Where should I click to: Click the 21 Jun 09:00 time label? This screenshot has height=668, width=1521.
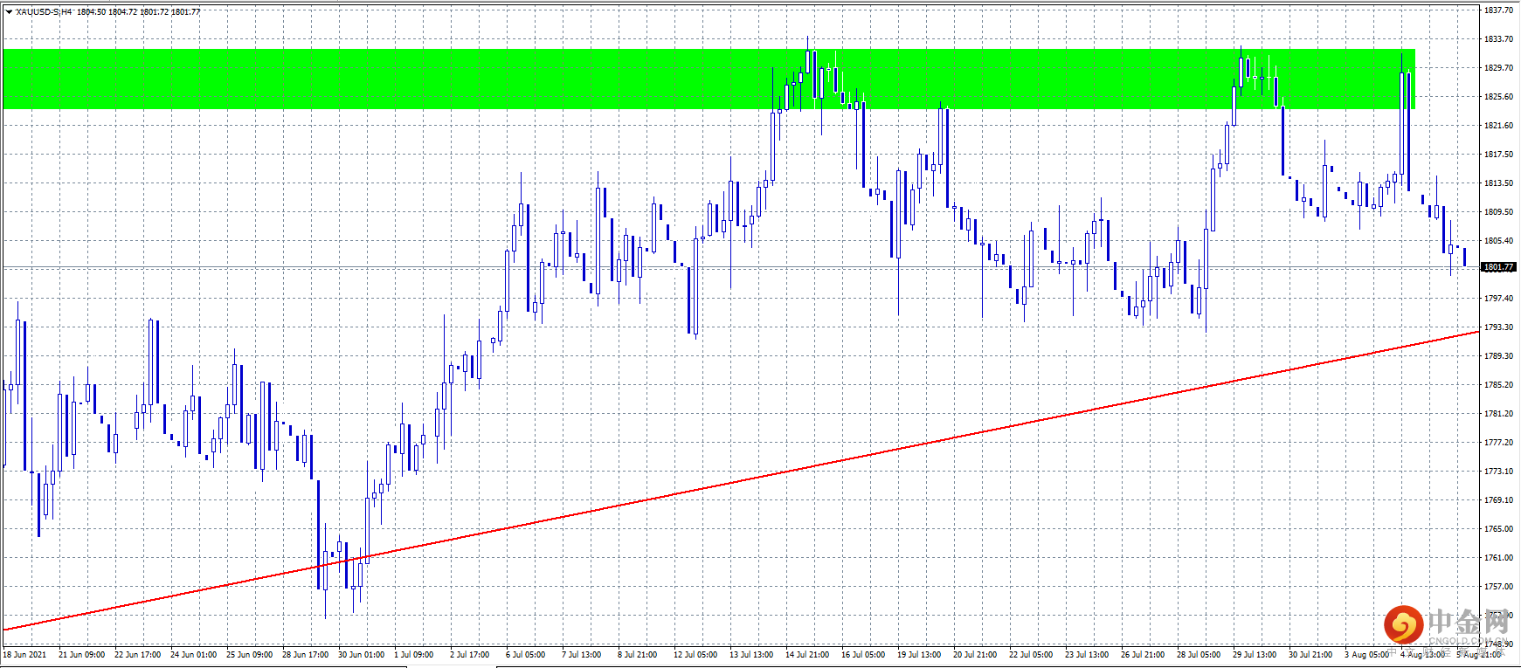click(x=81, y=655)
